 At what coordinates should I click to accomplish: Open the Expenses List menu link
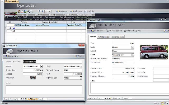tap(37, 17)
